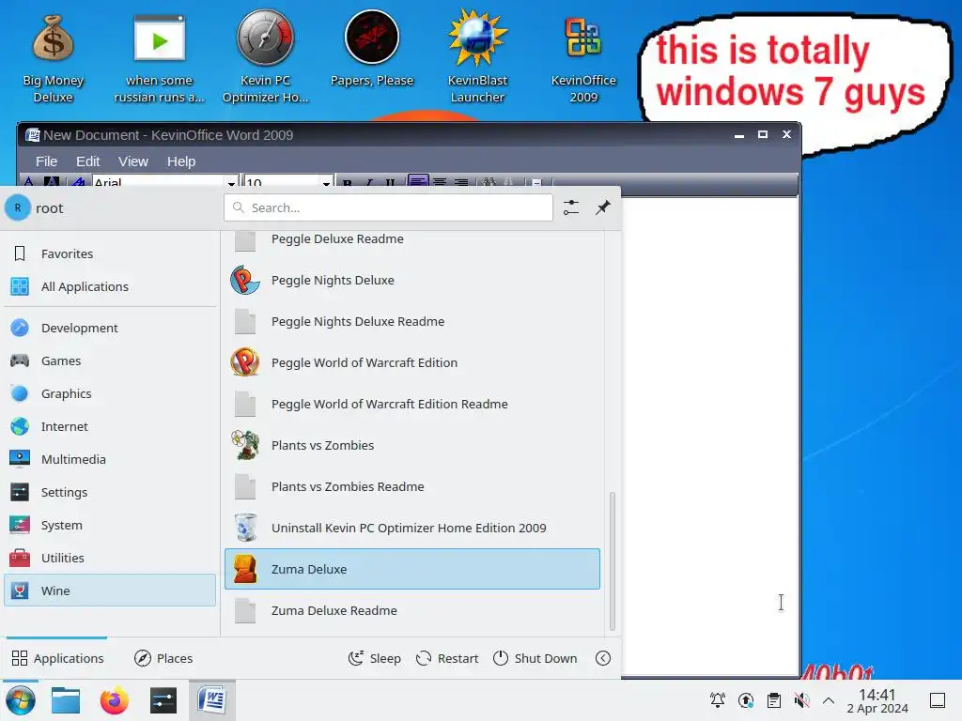Launch Peggle World of Warcraft Edition
This screenshot has height=721, width=962.
(x=412, y=363)
